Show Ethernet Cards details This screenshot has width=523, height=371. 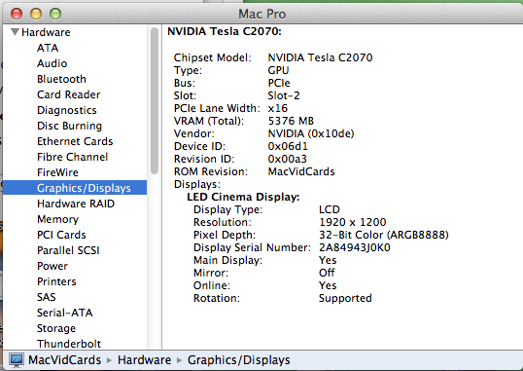(x=75, y=141)
